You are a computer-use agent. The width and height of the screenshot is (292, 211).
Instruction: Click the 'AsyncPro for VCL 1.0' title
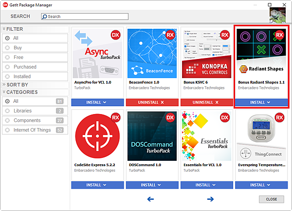(x=93, y=82)
